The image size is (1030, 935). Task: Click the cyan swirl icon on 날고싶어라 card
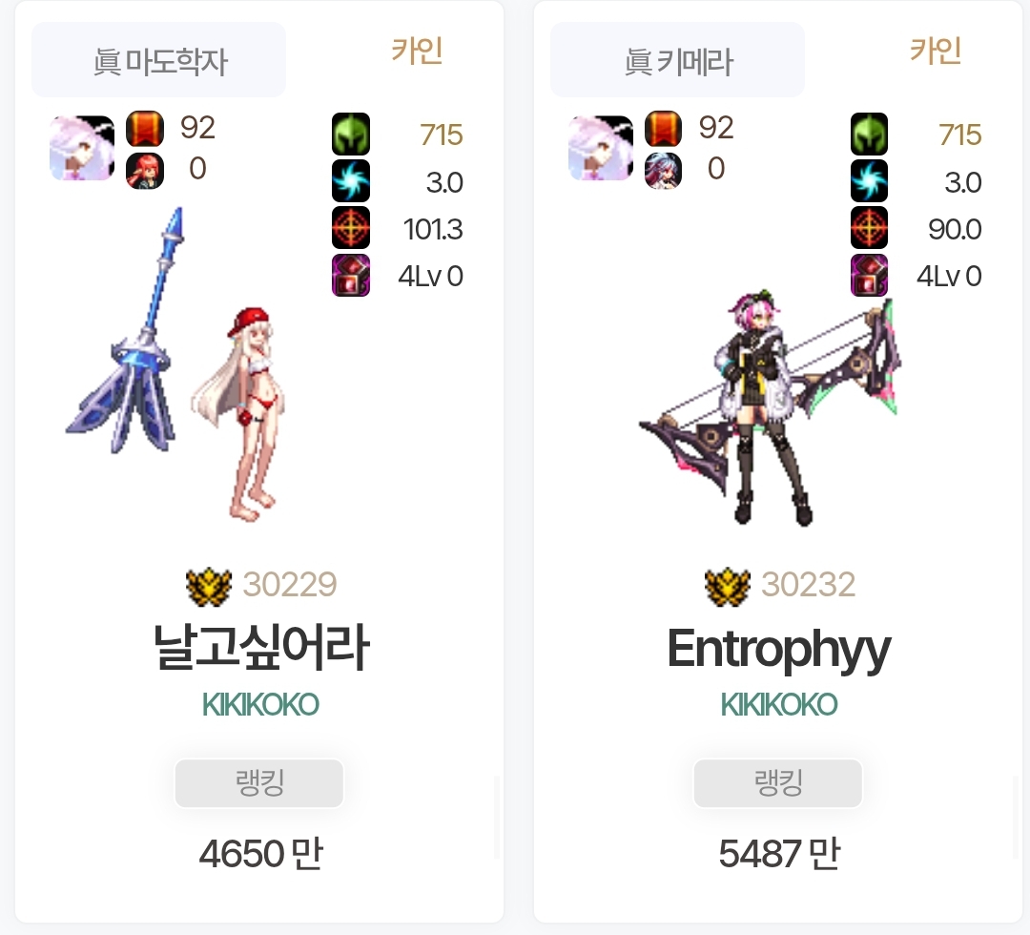351,180
